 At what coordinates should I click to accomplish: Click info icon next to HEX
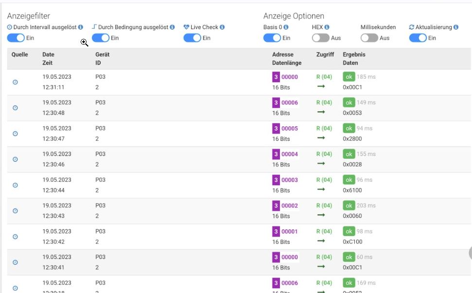pos(327,27)
